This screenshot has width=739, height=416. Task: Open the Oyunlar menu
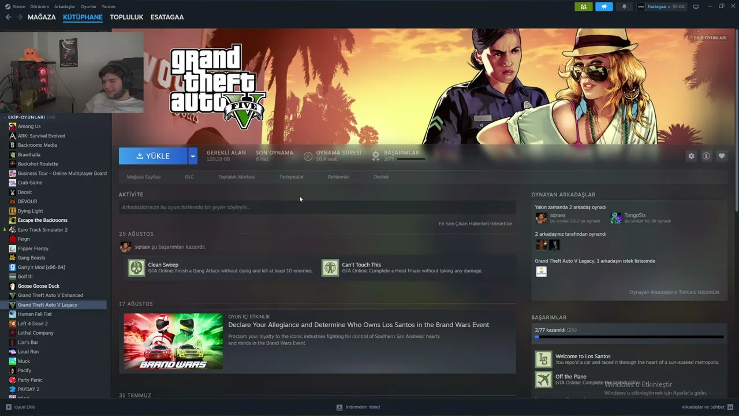[88, 7]
